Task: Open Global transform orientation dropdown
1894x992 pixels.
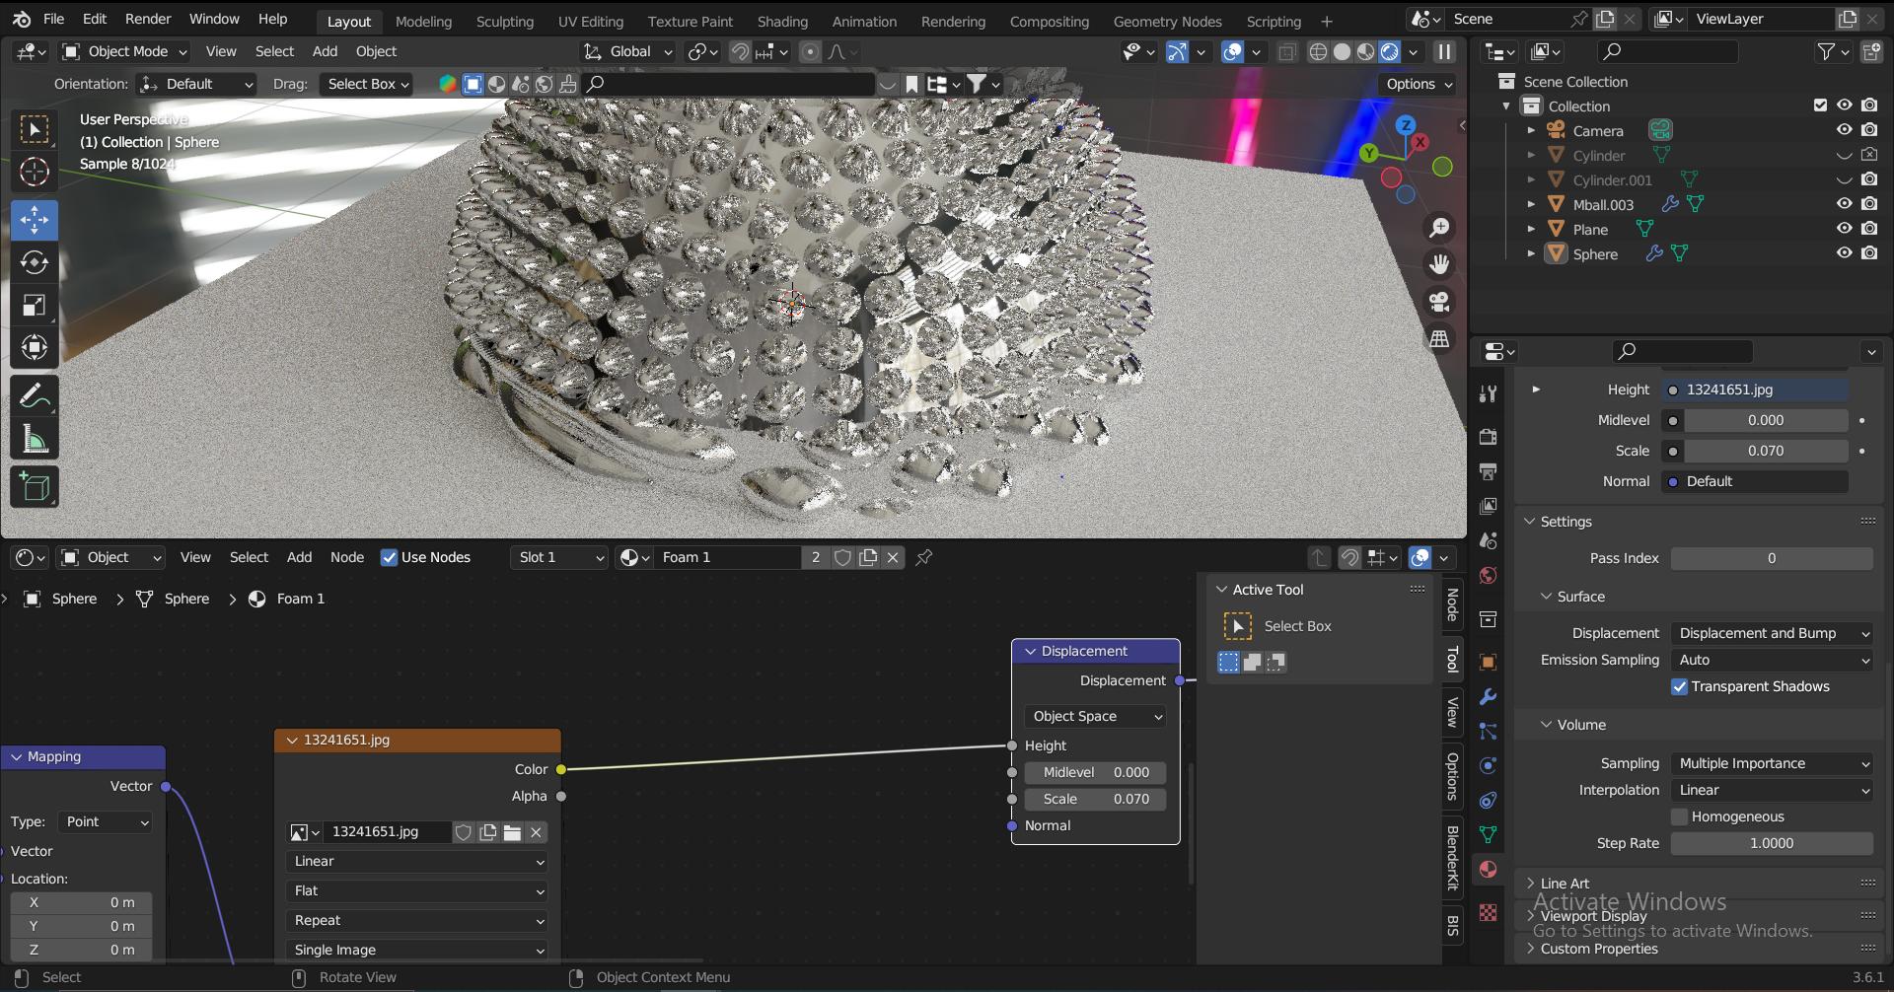Action: [628, 52]
